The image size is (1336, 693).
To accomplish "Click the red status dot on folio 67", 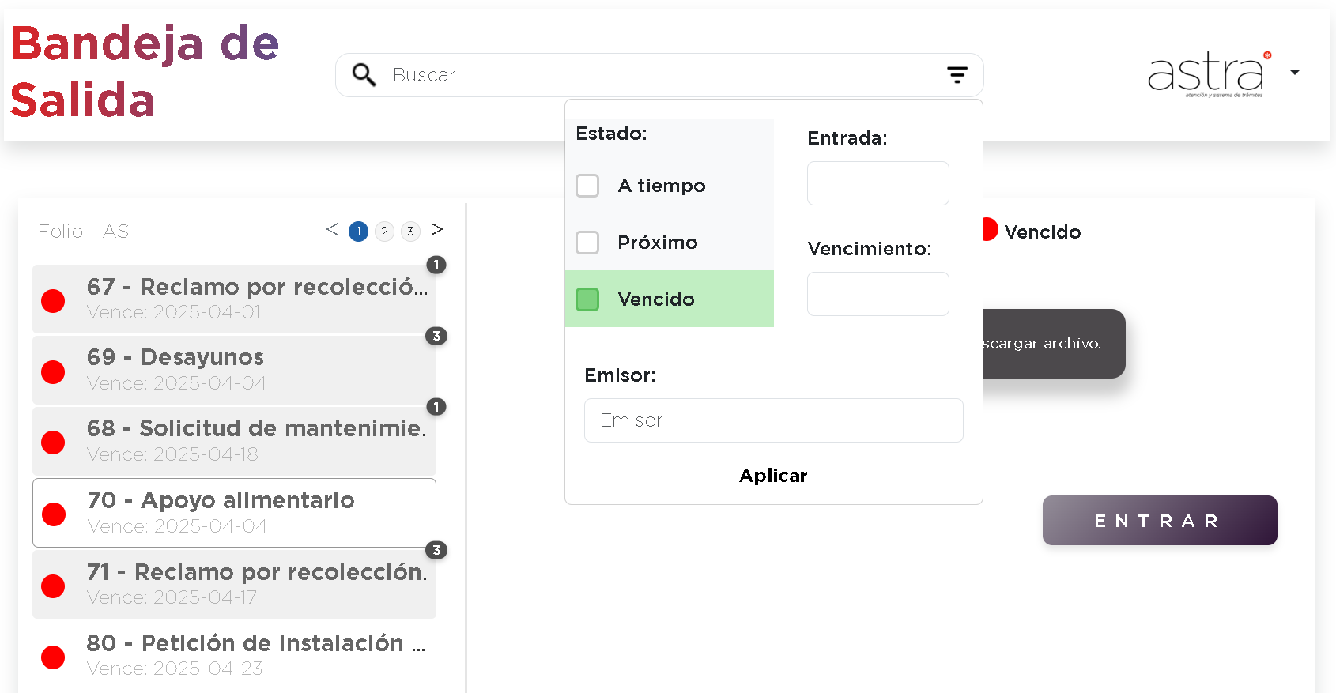I will tap(53, 300).
